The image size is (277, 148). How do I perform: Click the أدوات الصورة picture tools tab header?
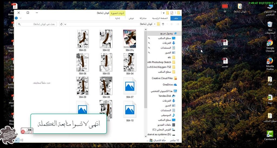pos(117,13)
